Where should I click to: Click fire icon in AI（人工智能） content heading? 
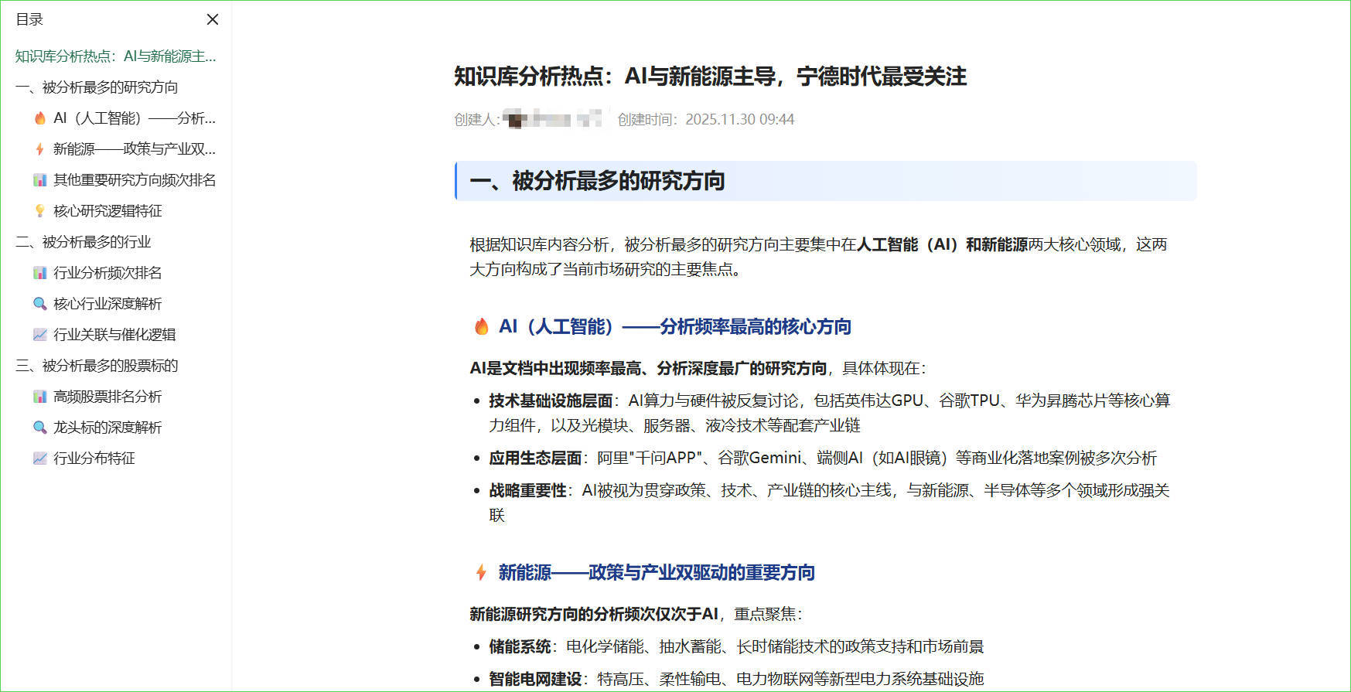tap(482, 326)
